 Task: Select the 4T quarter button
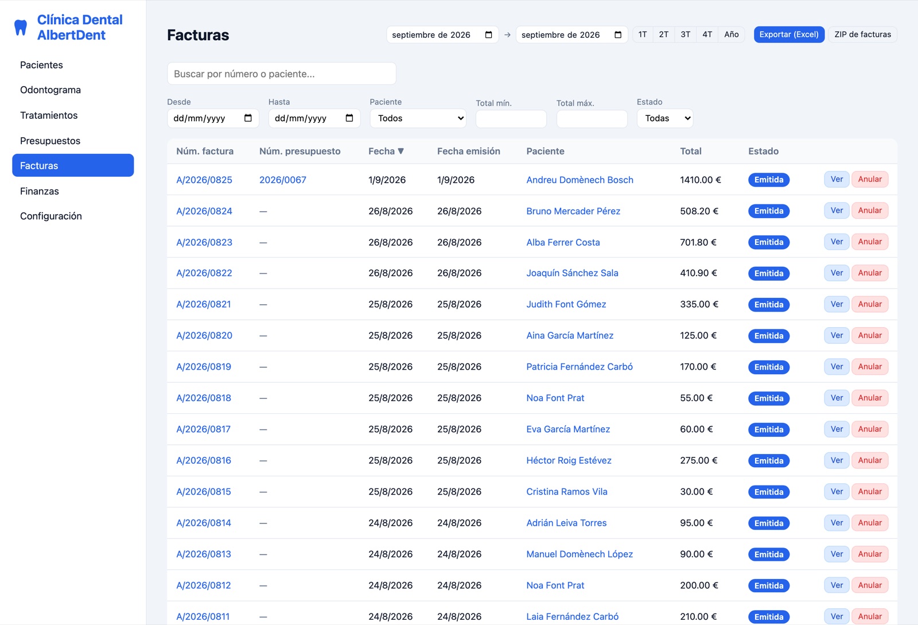tap(707, 34)
